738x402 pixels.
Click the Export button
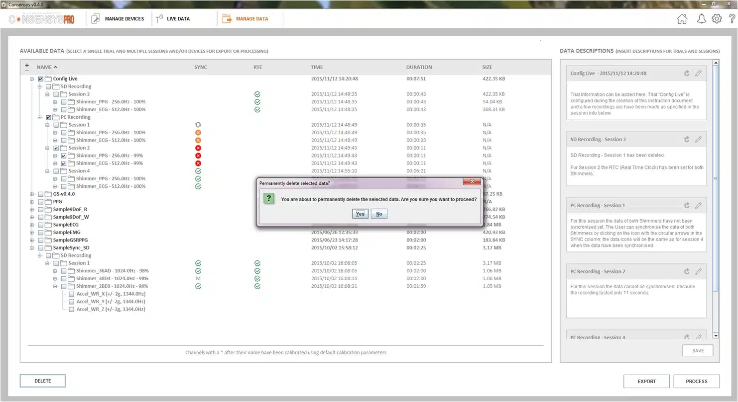point(646,381)
